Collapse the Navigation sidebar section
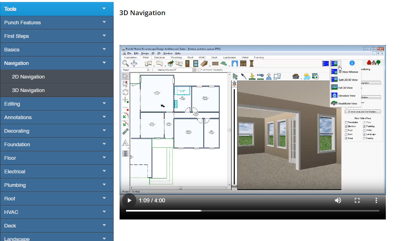This screenshot has height=241, width=405. [x=57, y=63]
